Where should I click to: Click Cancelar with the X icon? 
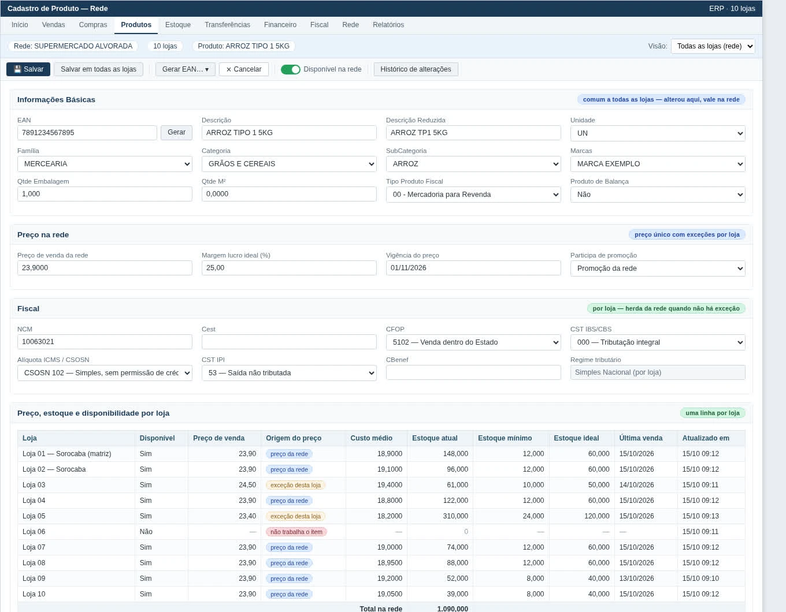(244, 69)
